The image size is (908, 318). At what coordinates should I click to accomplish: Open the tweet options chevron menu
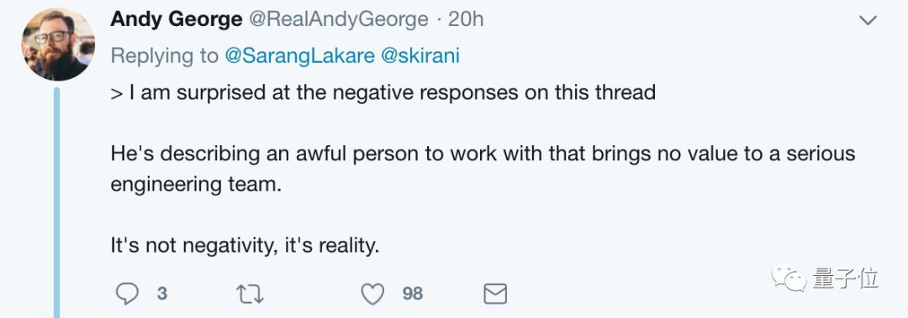pyautogui.click(x=868, y=21)
